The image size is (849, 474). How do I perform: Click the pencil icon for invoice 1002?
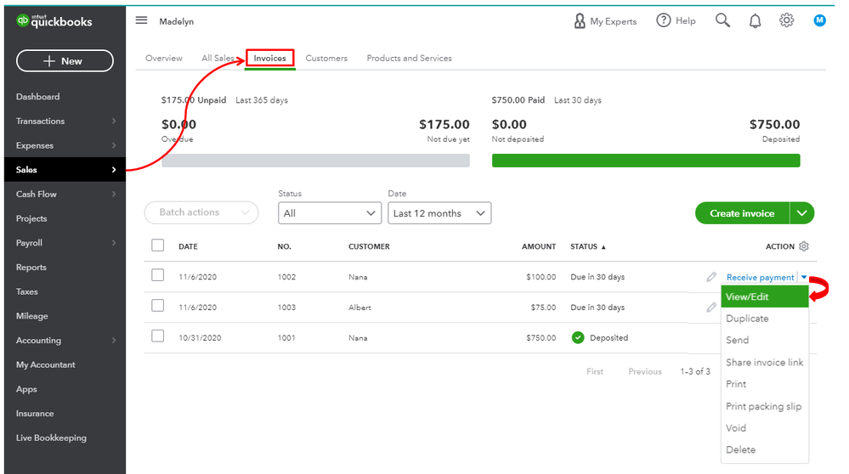[711, 277]
